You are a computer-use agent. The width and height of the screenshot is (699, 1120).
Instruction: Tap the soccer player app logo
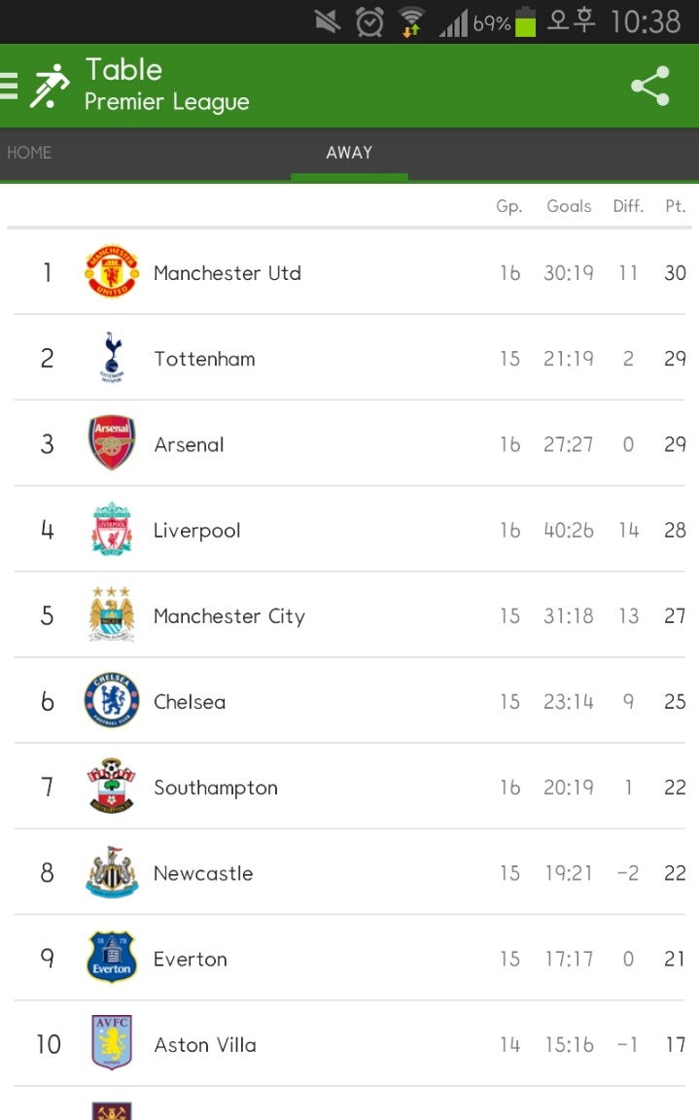[x=49, y=86]
